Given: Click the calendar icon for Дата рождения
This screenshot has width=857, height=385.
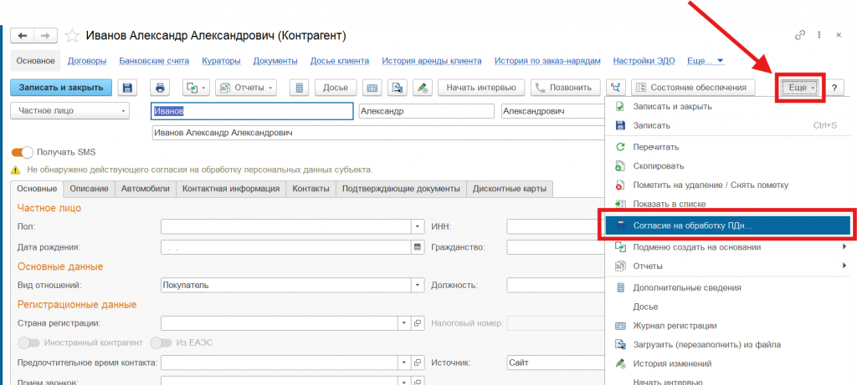Looking at the screenshot, I should 418,247.
